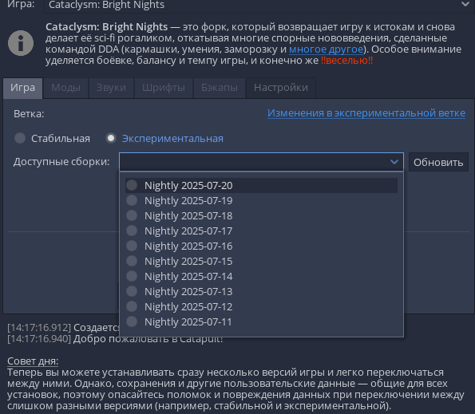Image resolution: width=475 pixels, height=414 pixels.
Task: Choose Nightly 2025-07-18 build
Action: [261, 215]
